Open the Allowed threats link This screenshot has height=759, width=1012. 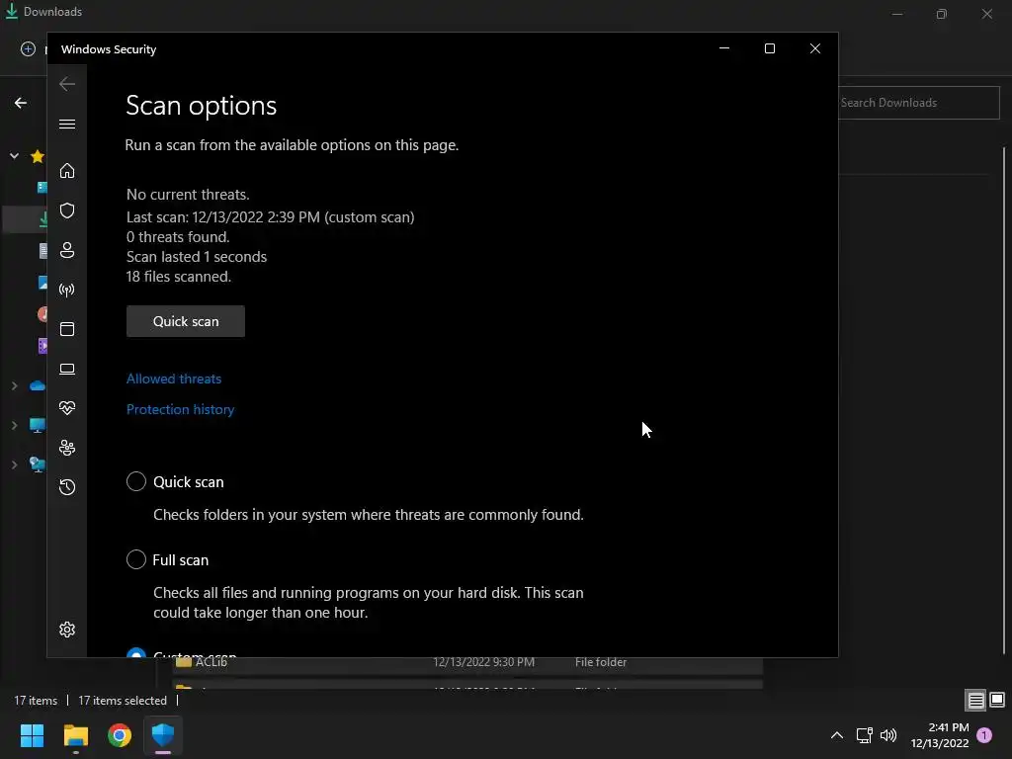pos(174,379)
